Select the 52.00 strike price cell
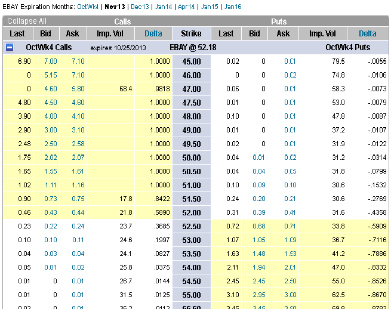The width and height of the screenshot is (391, 309). point(192,212)
